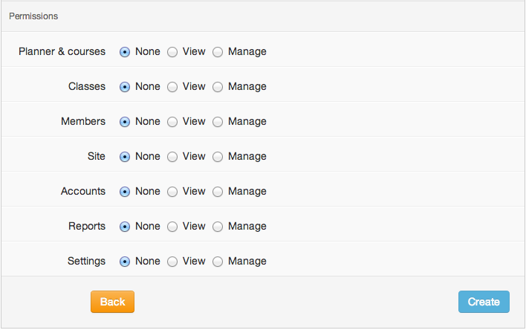Set Planner & courses permission to Manage
Screen dimensions: 526x330
click(218, 52)
